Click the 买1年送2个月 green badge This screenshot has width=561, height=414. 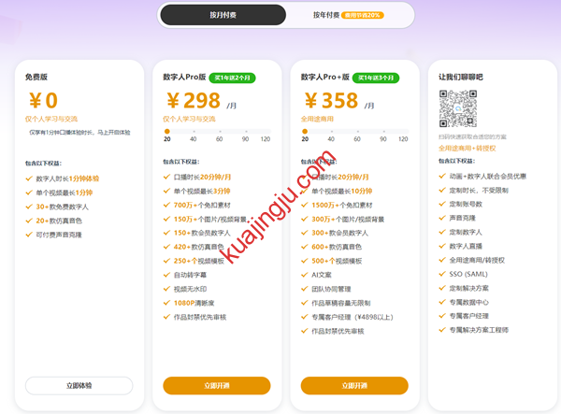(232, 78)
